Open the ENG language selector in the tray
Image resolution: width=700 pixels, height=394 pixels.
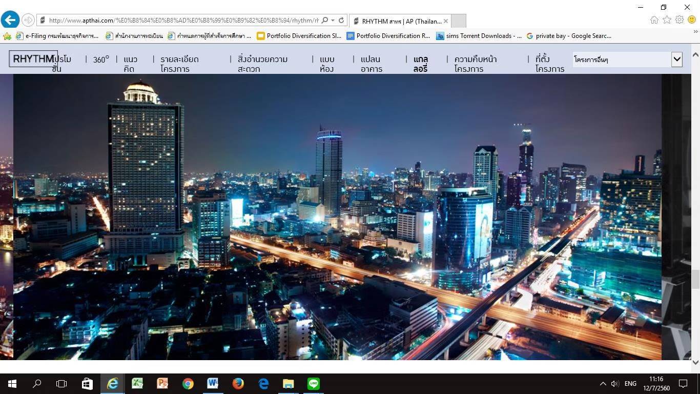click(x=630, y=383)
